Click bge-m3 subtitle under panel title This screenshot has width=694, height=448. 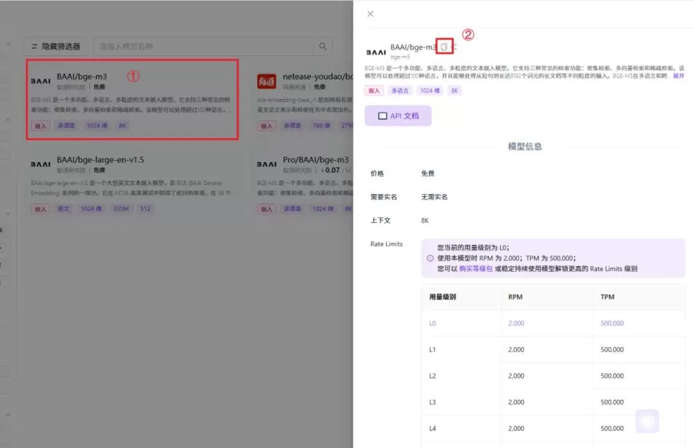coord(400,57)
